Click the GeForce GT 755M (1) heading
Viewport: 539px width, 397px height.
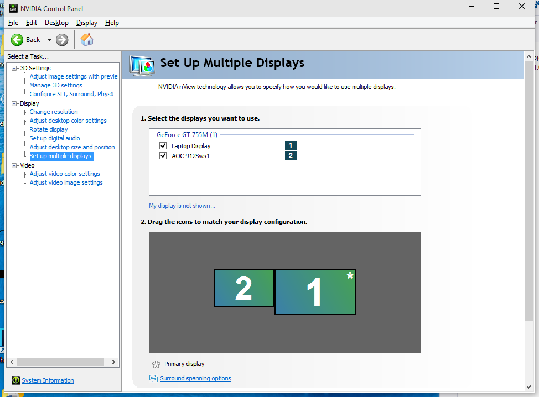click(187, 134)
